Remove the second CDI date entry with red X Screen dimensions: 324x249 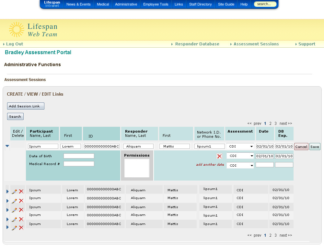219,156
